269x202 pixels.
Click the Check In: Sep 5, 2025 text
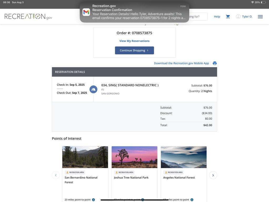71,85
